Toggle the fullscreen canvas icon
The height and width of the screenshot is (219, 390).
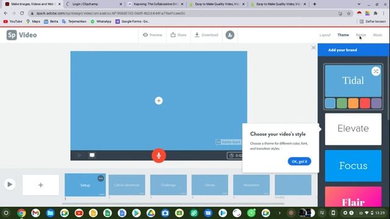click(313, 47)
